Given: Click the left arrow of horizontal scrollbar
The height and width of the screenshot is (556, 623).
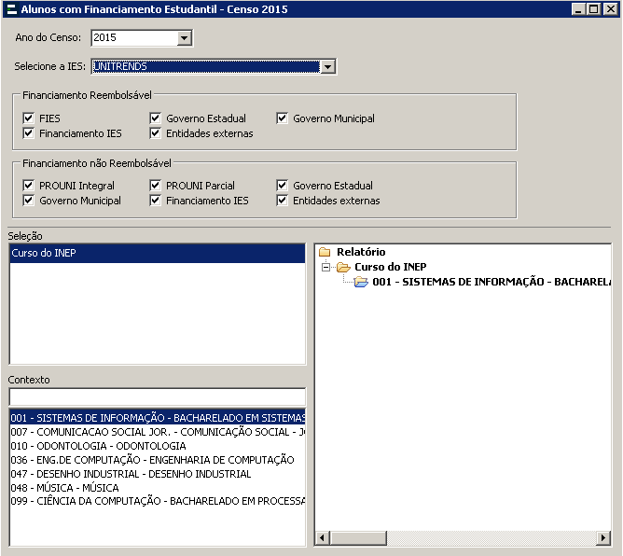Looking at the screenshot, I should point(323,538).
